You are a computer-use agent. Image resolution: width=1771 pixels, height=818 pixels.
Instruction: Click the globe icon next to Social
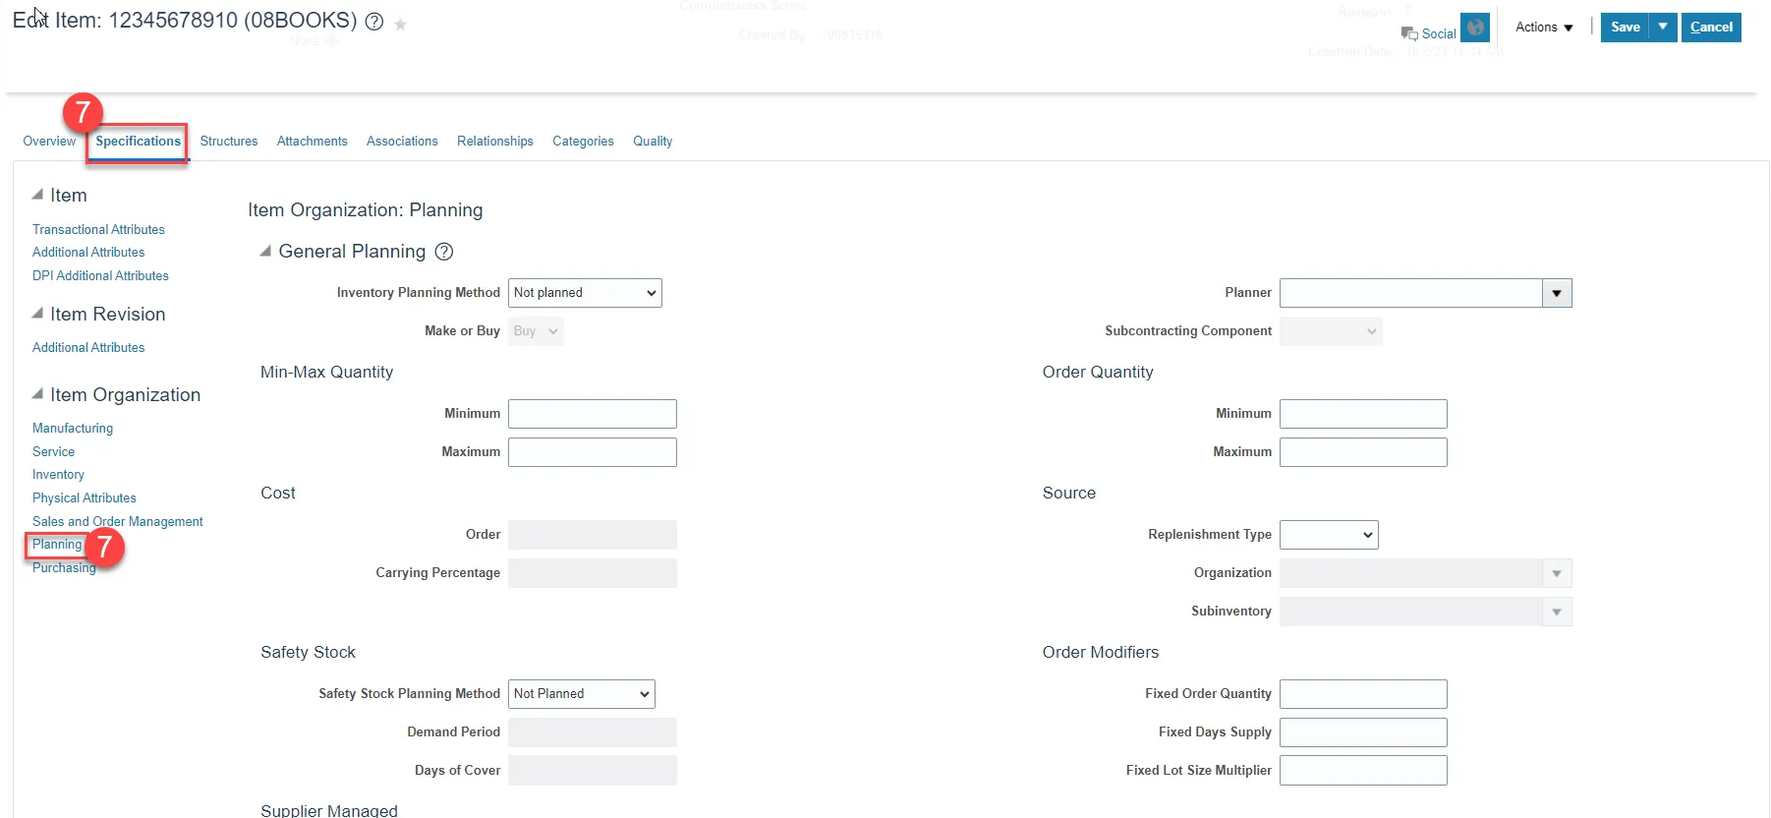1475,28
